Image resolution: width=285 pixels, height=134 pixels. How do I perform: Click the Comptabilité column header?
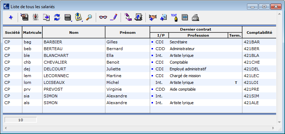[259, 32]
